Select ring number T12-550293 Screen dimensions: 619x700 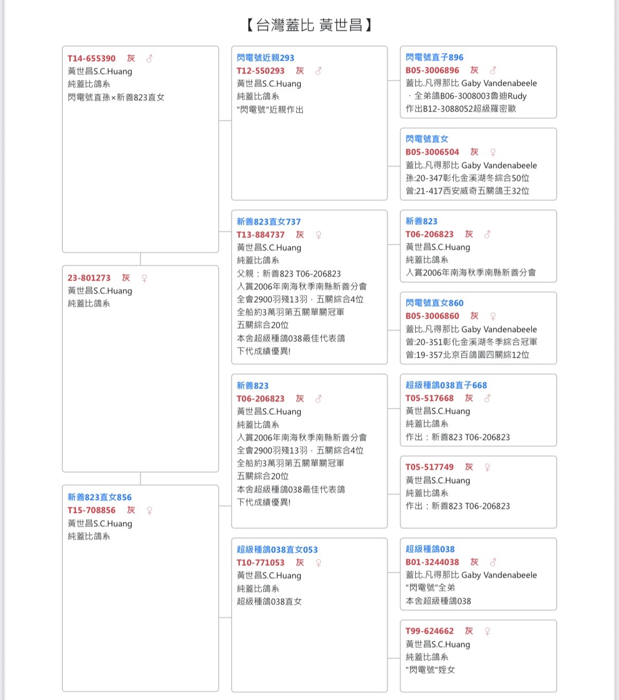click(x=261, y=71)
